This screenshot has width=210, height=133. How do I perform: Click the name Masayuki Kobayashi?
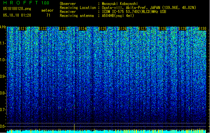120,4
